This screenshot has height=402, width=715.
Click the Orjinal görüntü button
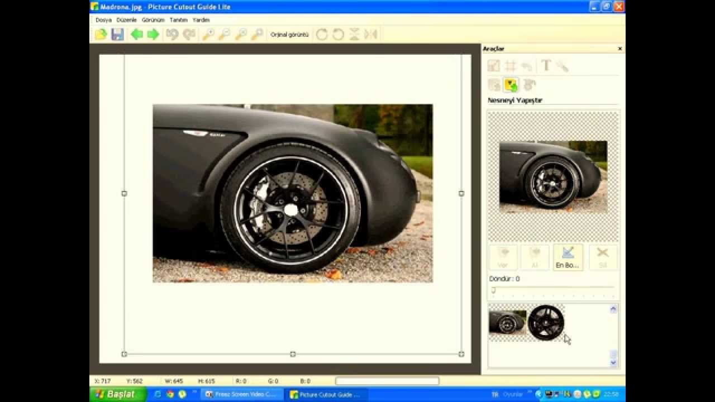pos(289,35)
